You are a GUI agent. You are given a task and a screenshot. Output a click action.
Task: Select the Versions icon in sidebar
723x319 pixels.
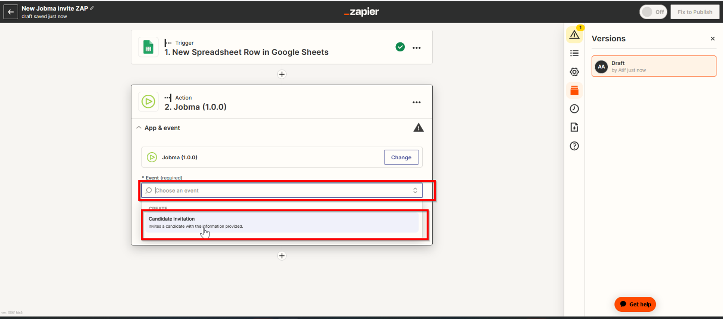pos(574,90)
